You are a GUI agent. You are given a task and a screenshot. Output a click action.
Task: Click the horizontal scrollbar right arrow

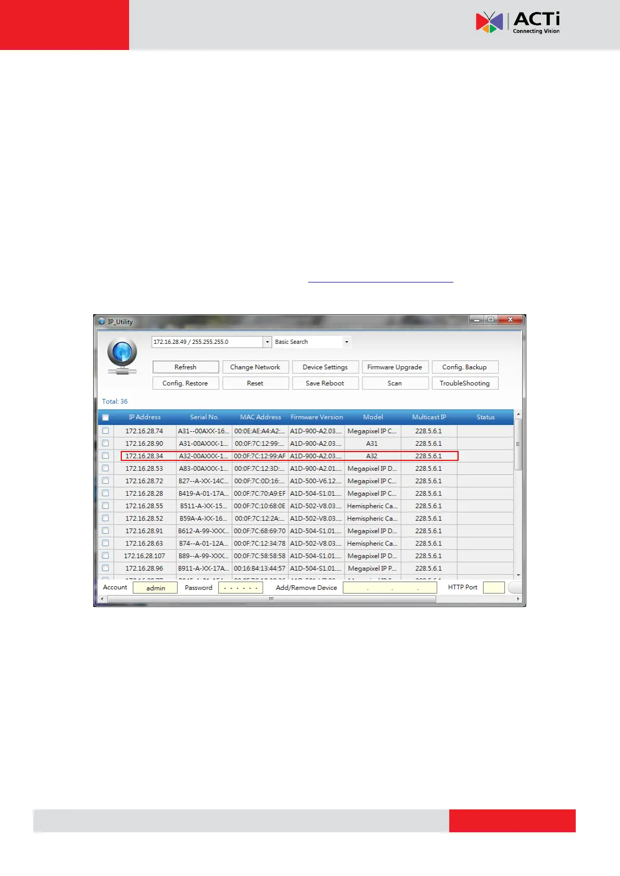(518, 599)
